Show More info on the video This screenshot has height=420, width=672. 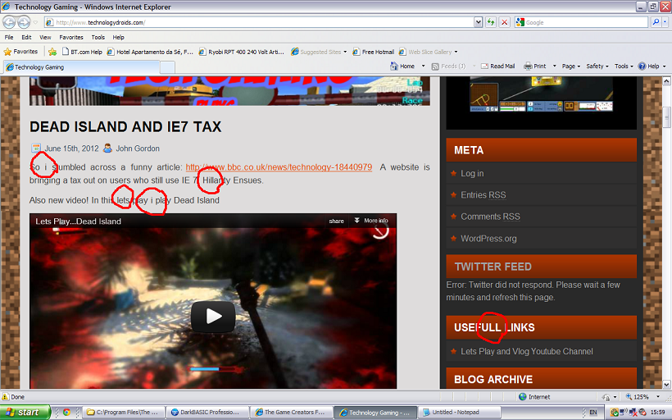371,221
